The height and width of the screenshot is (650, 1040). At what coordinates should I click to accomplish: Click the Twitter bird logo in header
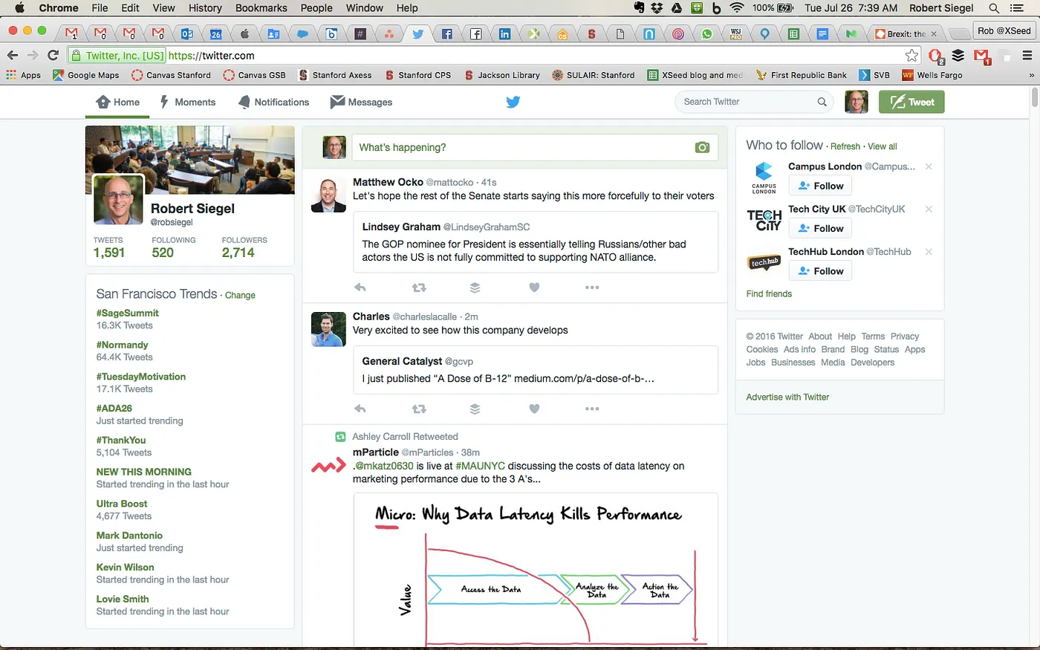tap(513, 102)
